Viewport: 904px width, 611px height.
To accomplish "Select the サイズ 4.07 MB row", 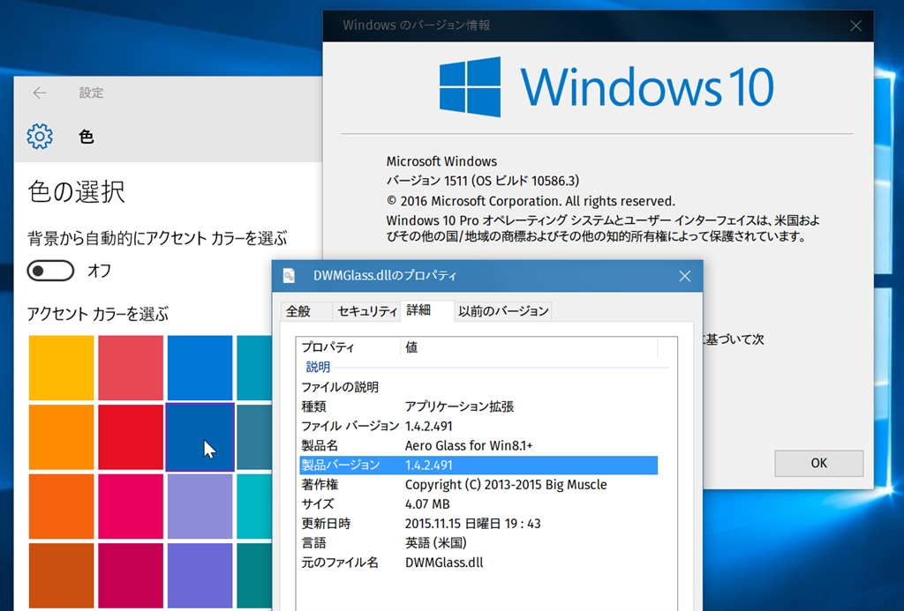I will click(478, 504).
